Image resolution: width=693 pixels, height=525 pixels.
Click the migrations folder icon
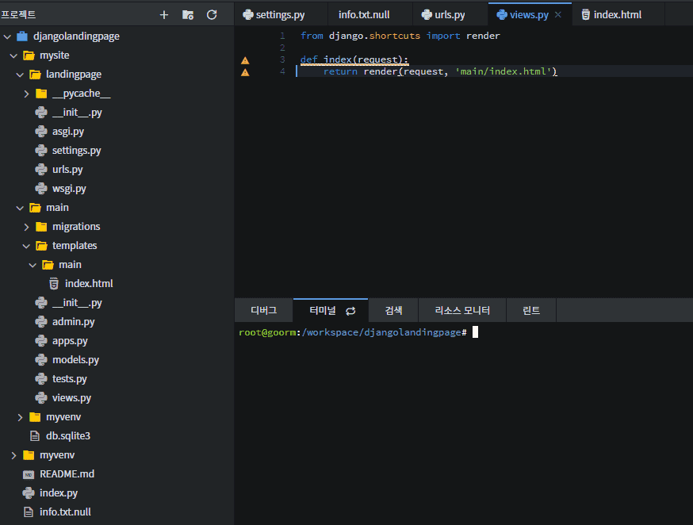[x=41, y=227]
